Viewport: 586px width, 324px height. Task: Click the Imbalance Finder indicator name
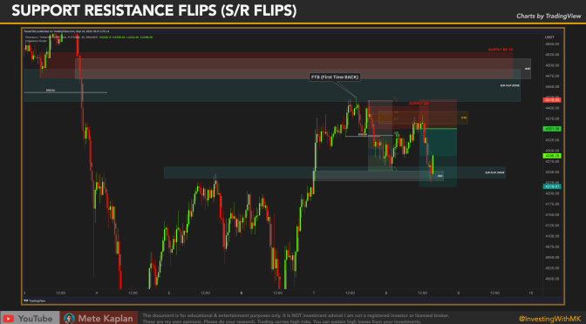[36, 41]
